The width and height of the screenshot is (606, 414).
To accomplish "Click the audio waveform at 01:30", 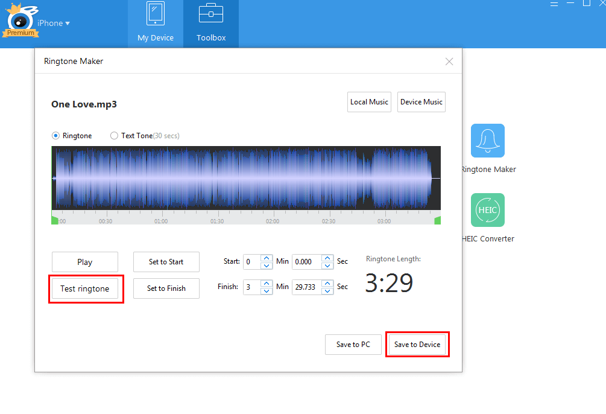I will pos(217,179).
